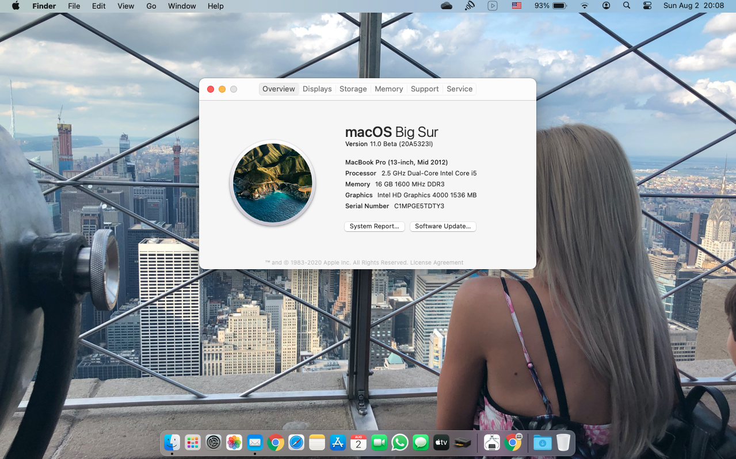
Task: Click the System Report... button
Action: [x=375, y=227]
